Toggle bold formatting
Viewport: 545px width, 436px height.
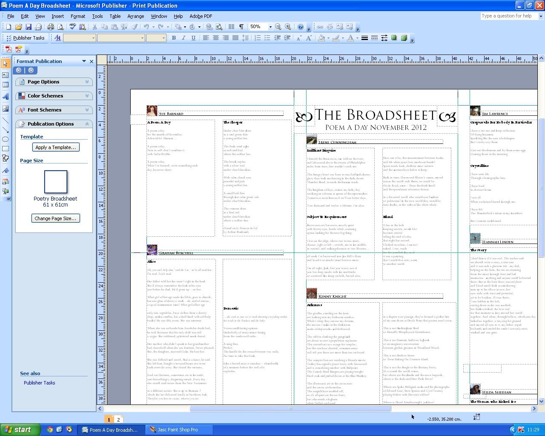pos(173,38)
